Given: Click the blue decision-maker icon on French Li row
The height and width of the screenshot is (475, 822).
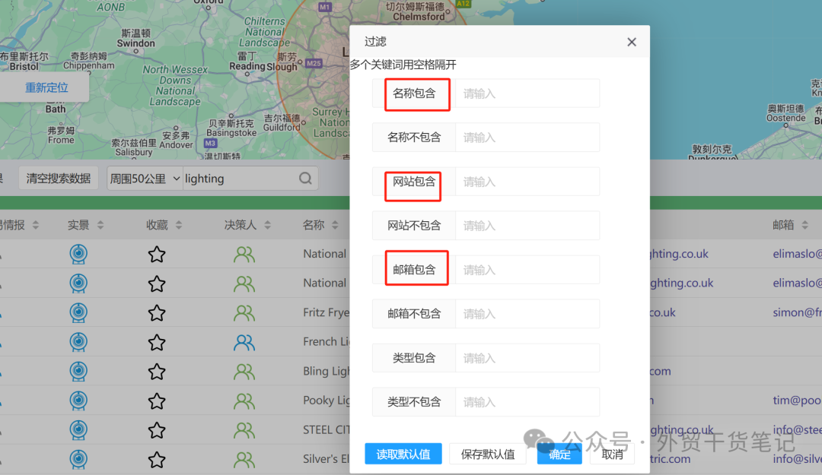Looking at the screenshot, I should pyautogui.click(x=244, y=342).
